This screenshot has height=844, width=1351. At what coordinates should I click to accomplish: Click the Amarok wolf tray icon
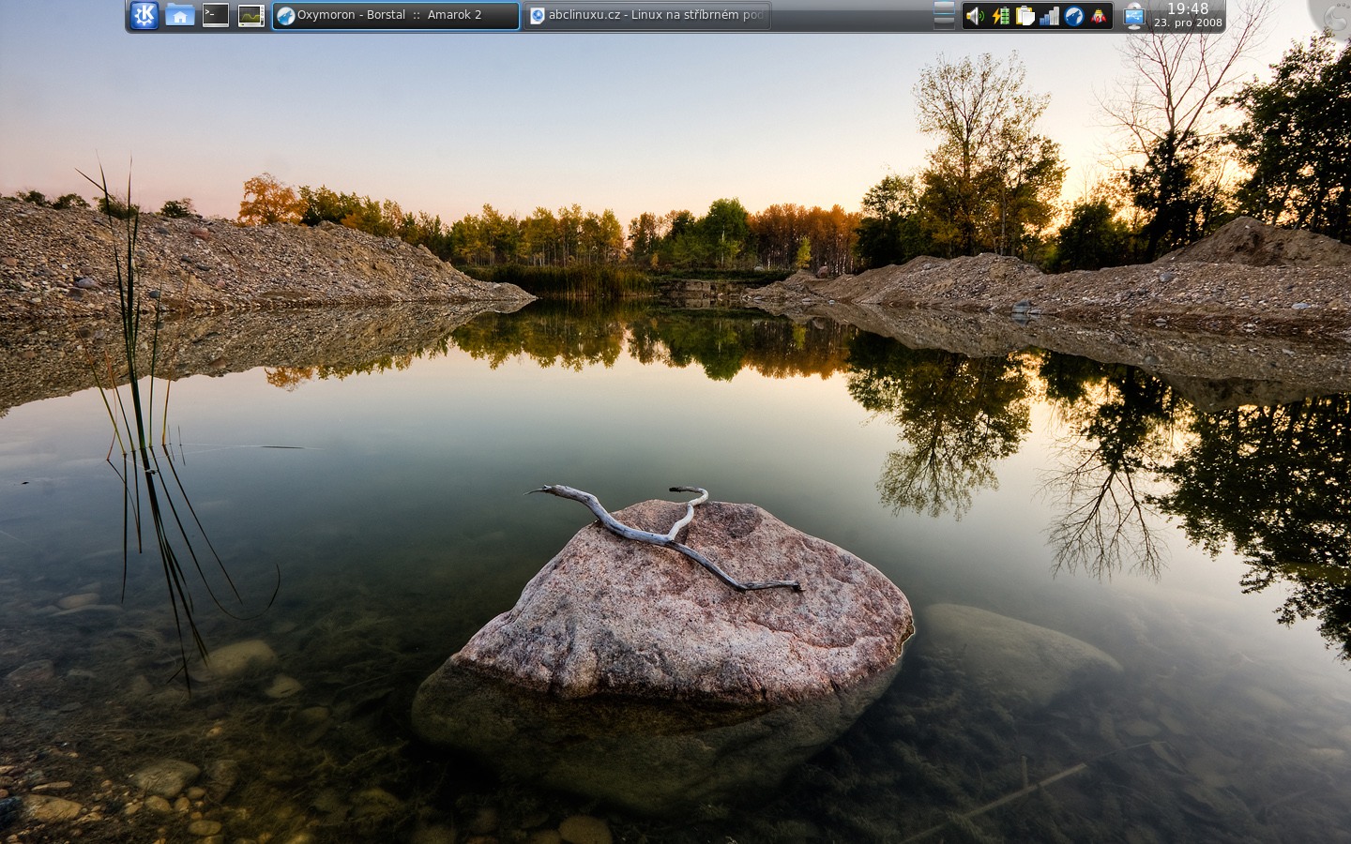coord(1074,16)
